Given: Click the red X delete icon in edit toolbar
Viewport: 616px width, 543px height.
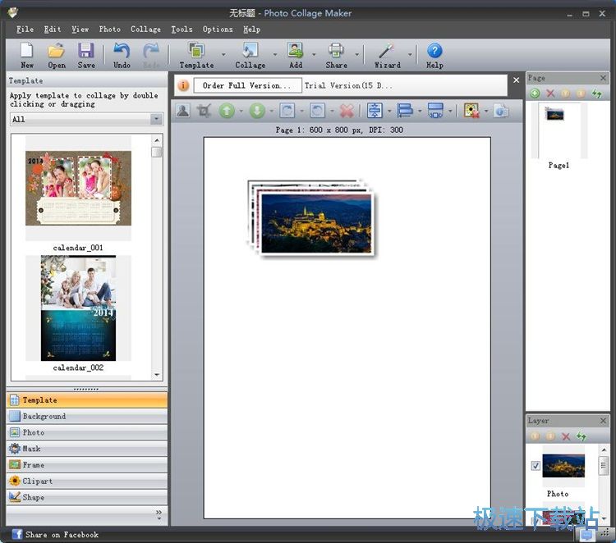Looking at the screenshot, I should tap(347, 111).
